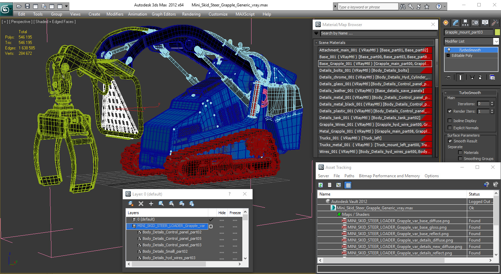Collapse MINI_SKID_STEER_LOADER layer tree node

click(x=128, y=226)
